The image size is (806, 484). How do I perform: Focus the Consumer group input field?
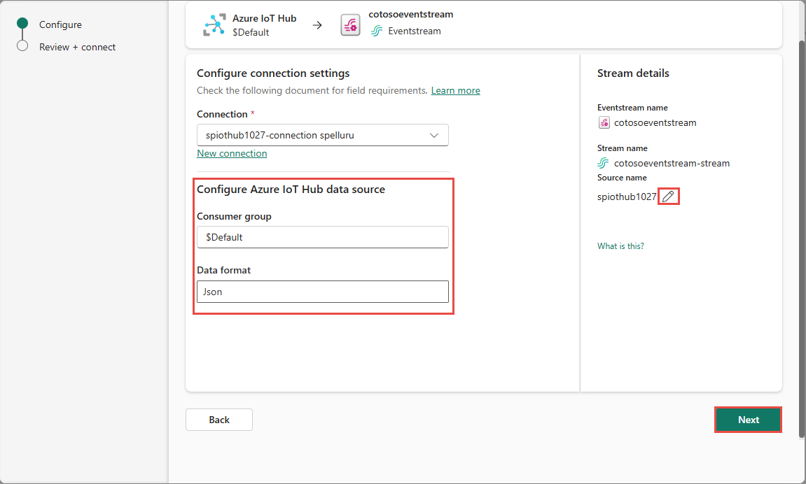[322, 237]
